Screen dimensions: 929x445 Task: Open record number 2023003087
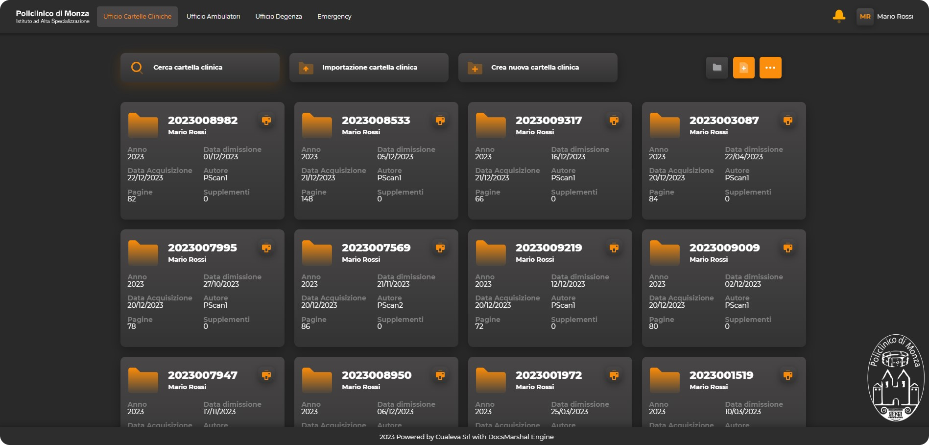tap(724, 121)
